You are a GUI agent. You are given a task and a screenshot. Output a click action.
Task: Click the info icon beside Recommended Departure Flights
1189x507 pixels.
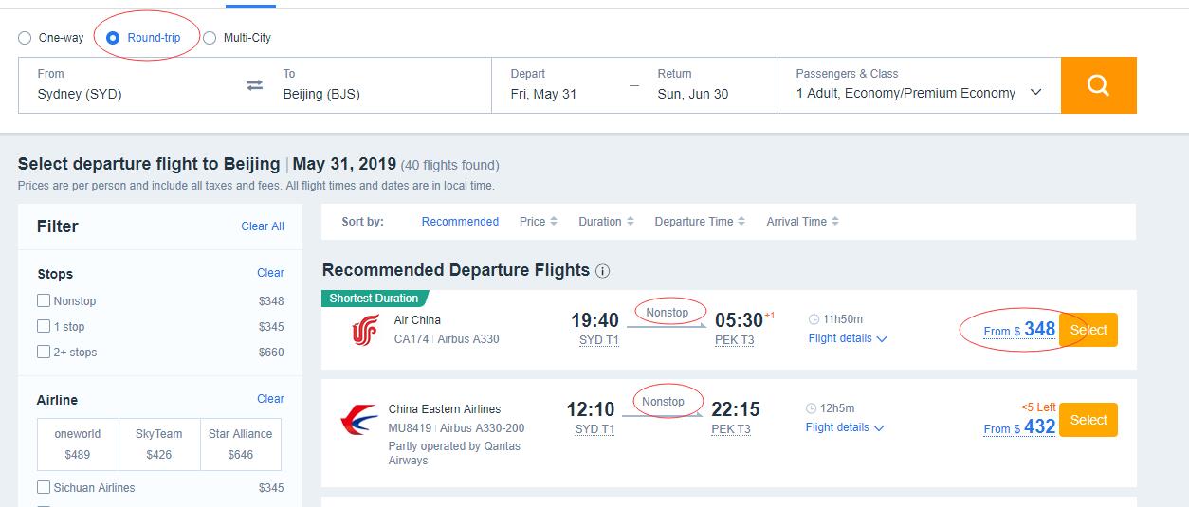[x=602, y=271]
